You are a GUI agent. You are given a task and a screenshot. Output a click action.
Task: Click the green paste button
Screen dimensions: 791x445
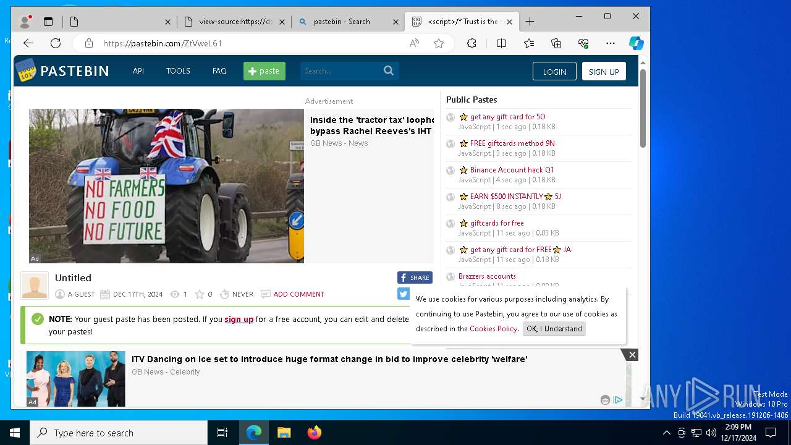(x=264, y=71)
